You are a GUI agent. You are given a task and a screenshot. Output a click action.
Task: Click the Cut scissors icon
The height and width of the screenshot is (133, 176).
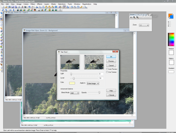pos(37,7)
